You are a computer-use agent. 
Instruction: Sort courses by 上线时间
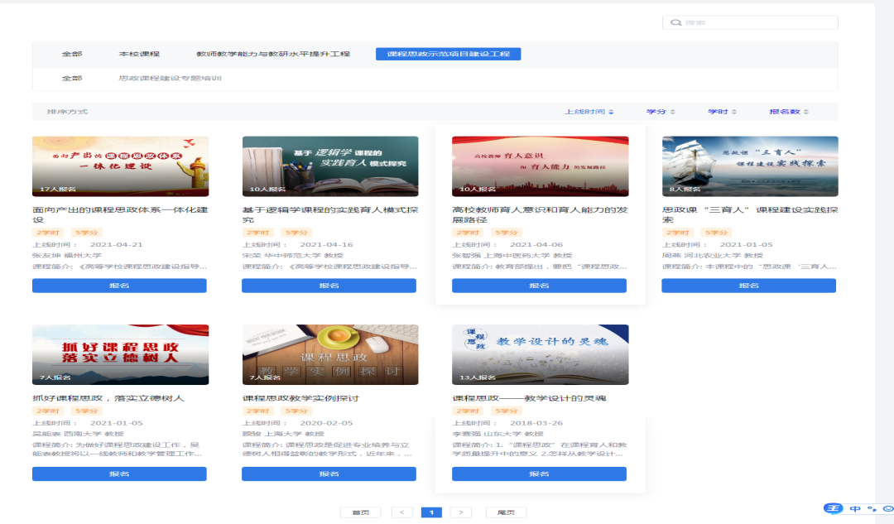589,112
